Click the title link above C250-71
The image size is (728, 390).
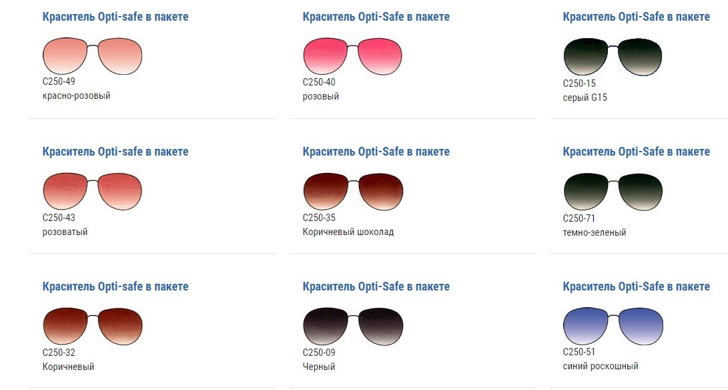636,152
